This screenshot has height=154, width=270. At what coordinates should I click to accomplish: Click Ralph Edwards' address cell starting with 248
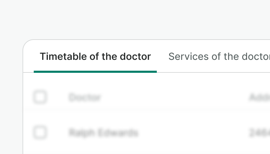(259, 133)
